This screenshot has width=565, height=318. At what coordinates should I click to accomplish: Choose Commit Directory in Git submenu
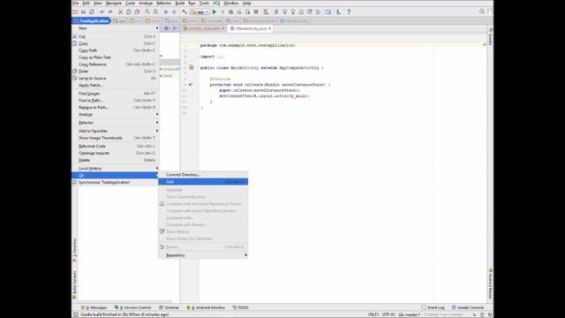click(x=203, y=175)
